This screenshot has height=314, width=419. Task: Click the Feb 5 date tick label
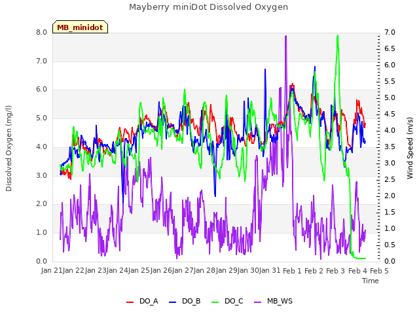click(x=379, y=271)
